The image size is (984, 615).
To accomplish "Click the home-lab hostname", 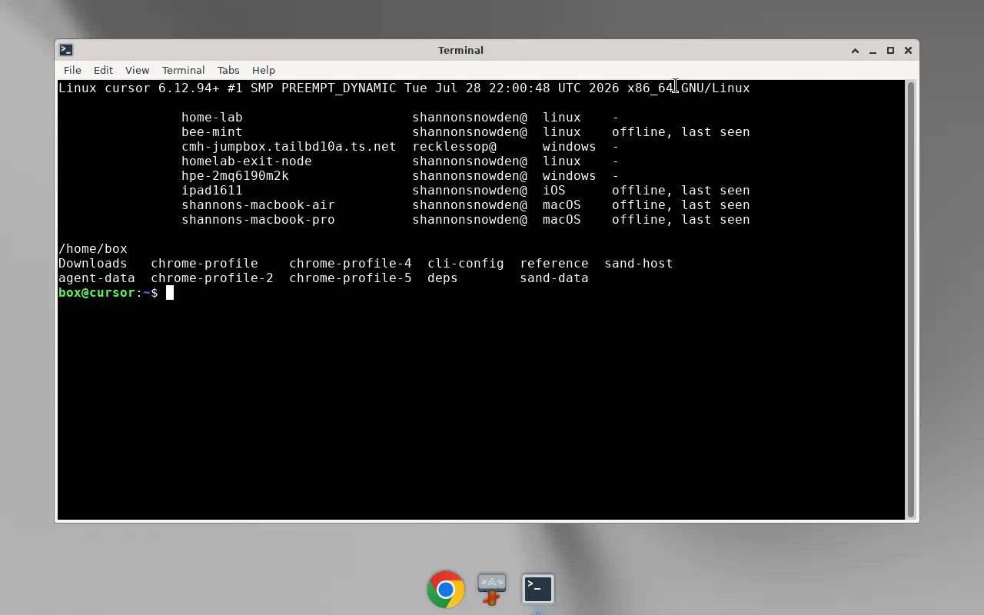I will [x=212, y=118].
